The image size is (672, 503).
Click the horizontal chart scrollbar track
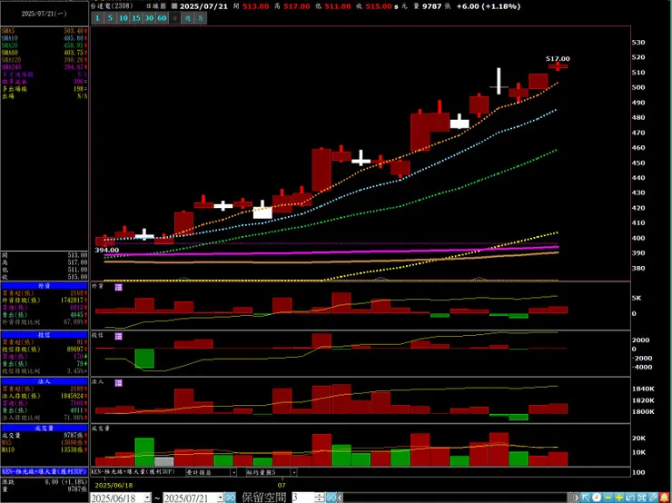459,498
